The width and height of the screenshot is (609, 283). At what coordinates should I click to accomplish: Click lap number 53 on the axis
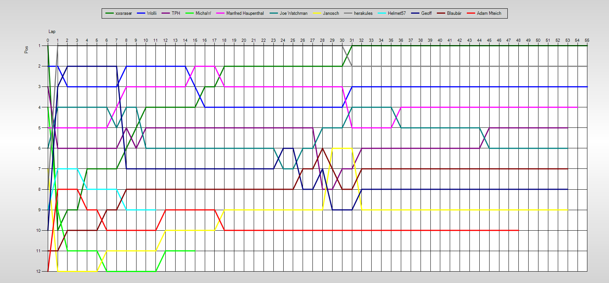[568, 40]
